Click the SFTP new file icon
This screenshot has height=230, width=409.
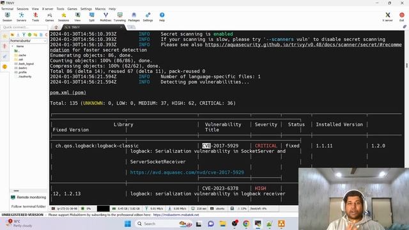[41, 34]
